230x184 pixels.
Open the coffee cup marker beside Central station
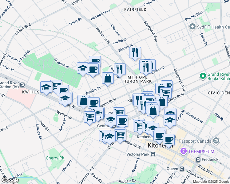[122, 121]
